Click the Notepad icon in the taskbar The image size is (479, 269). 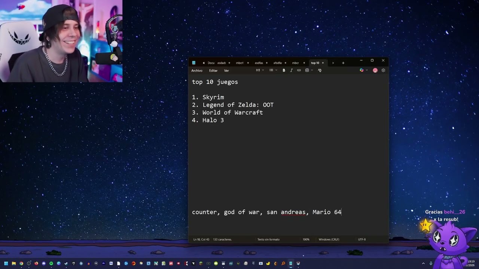pyautogui.click(x=291, y=263)
